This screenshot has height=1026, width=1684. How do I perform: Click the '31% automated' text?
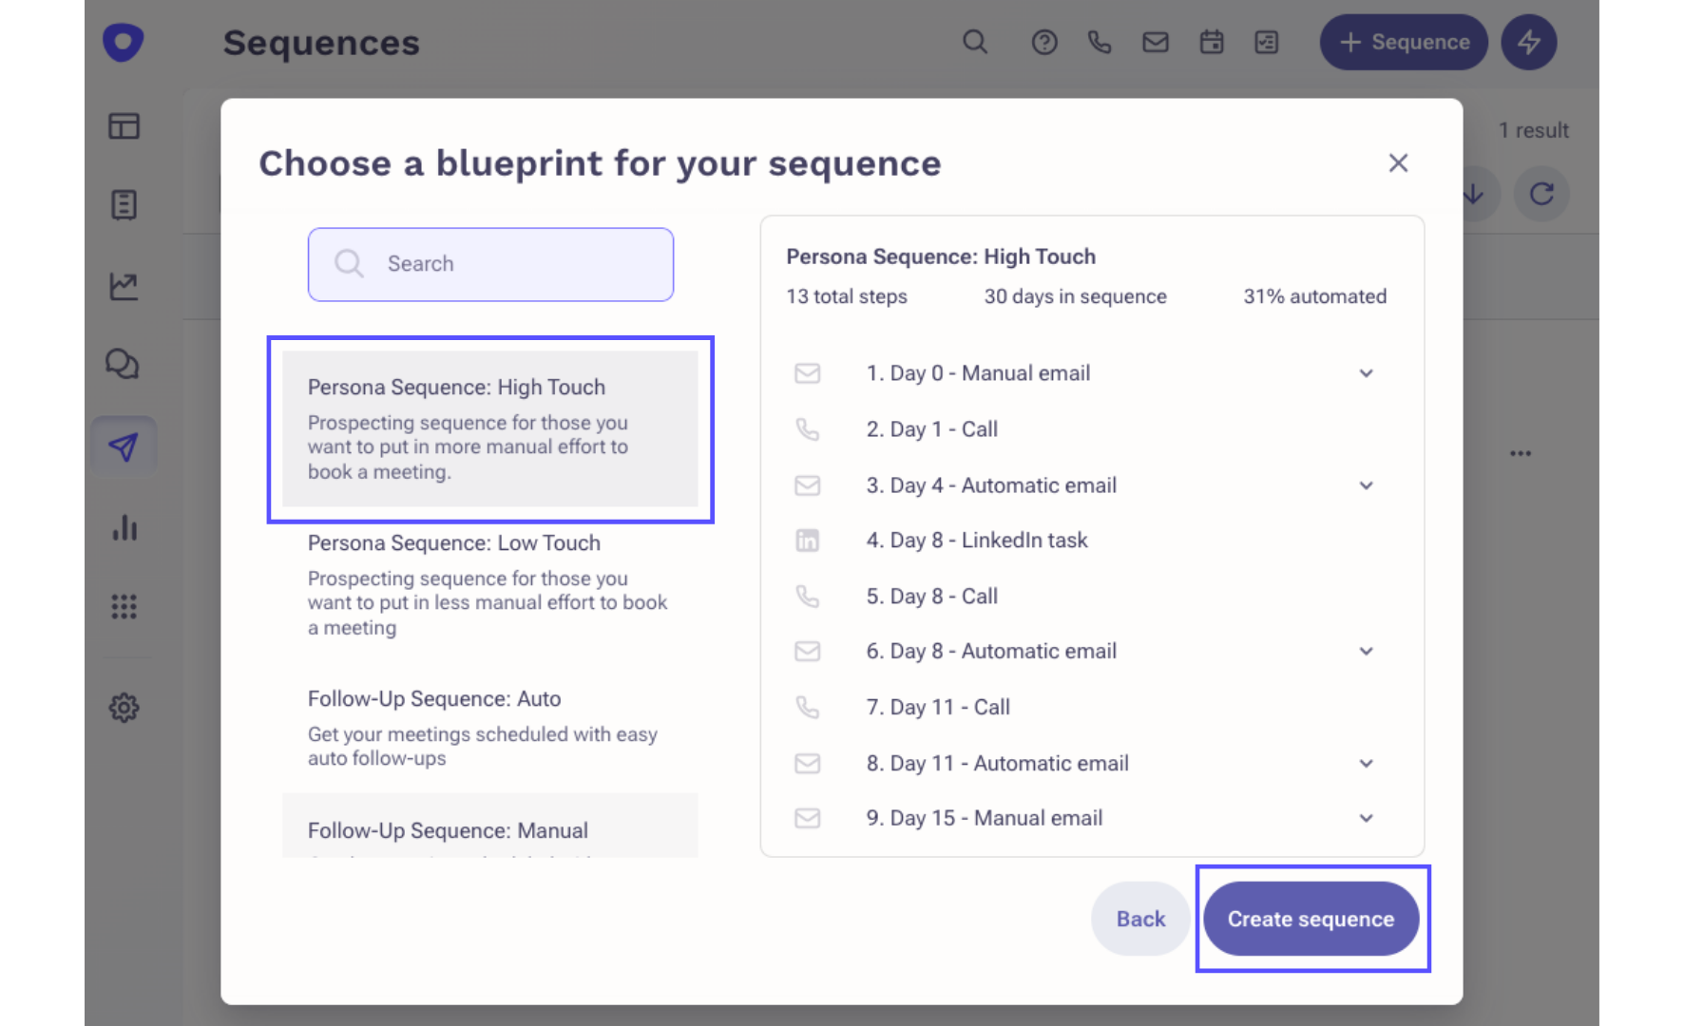tap(1315, 296)
